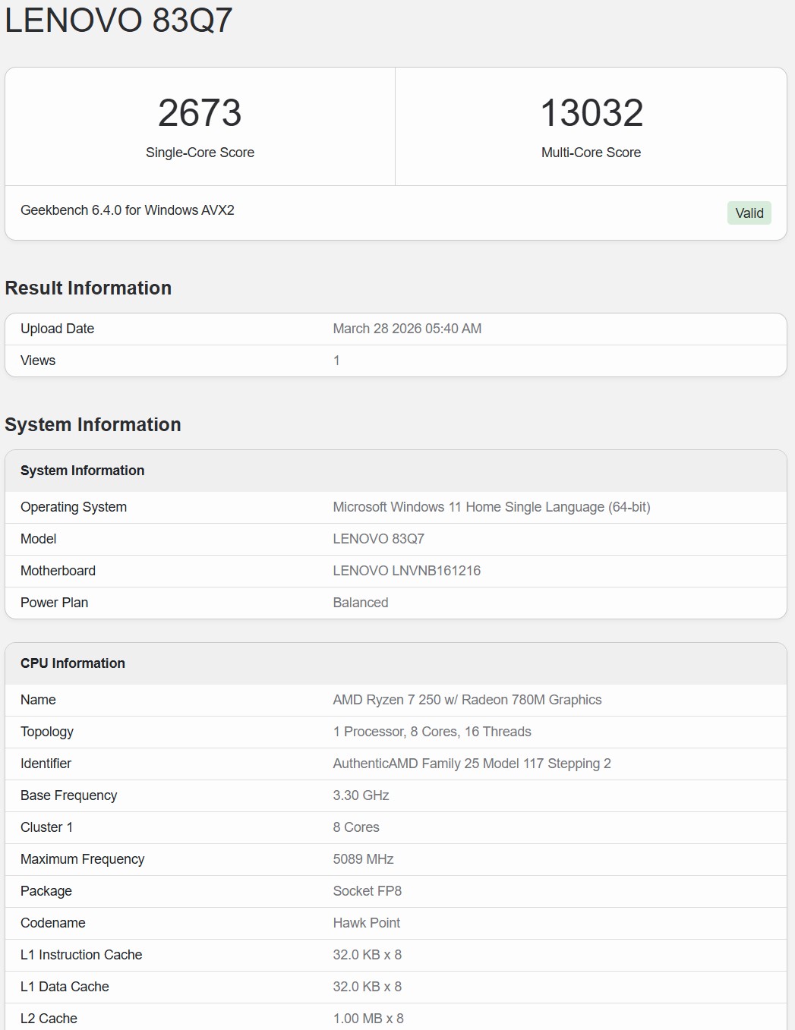Click the LENOVO 83Q7 page title
This screenshot has height=1030, width=795.
(x=118, y=19)
